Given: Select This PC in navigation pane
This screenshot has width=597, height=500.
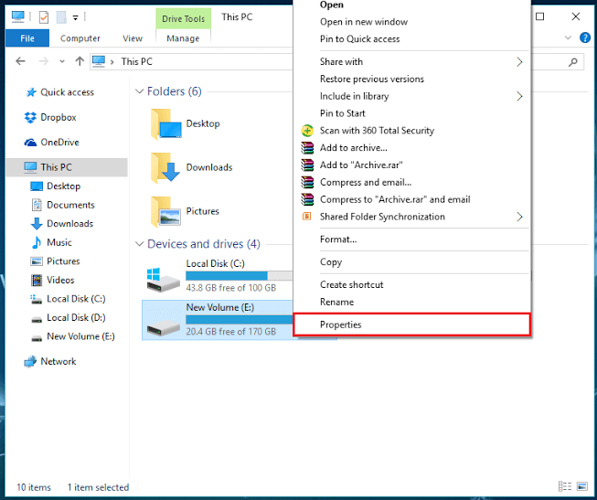Looking at the screenshot, I should click(x=67, y=167).
